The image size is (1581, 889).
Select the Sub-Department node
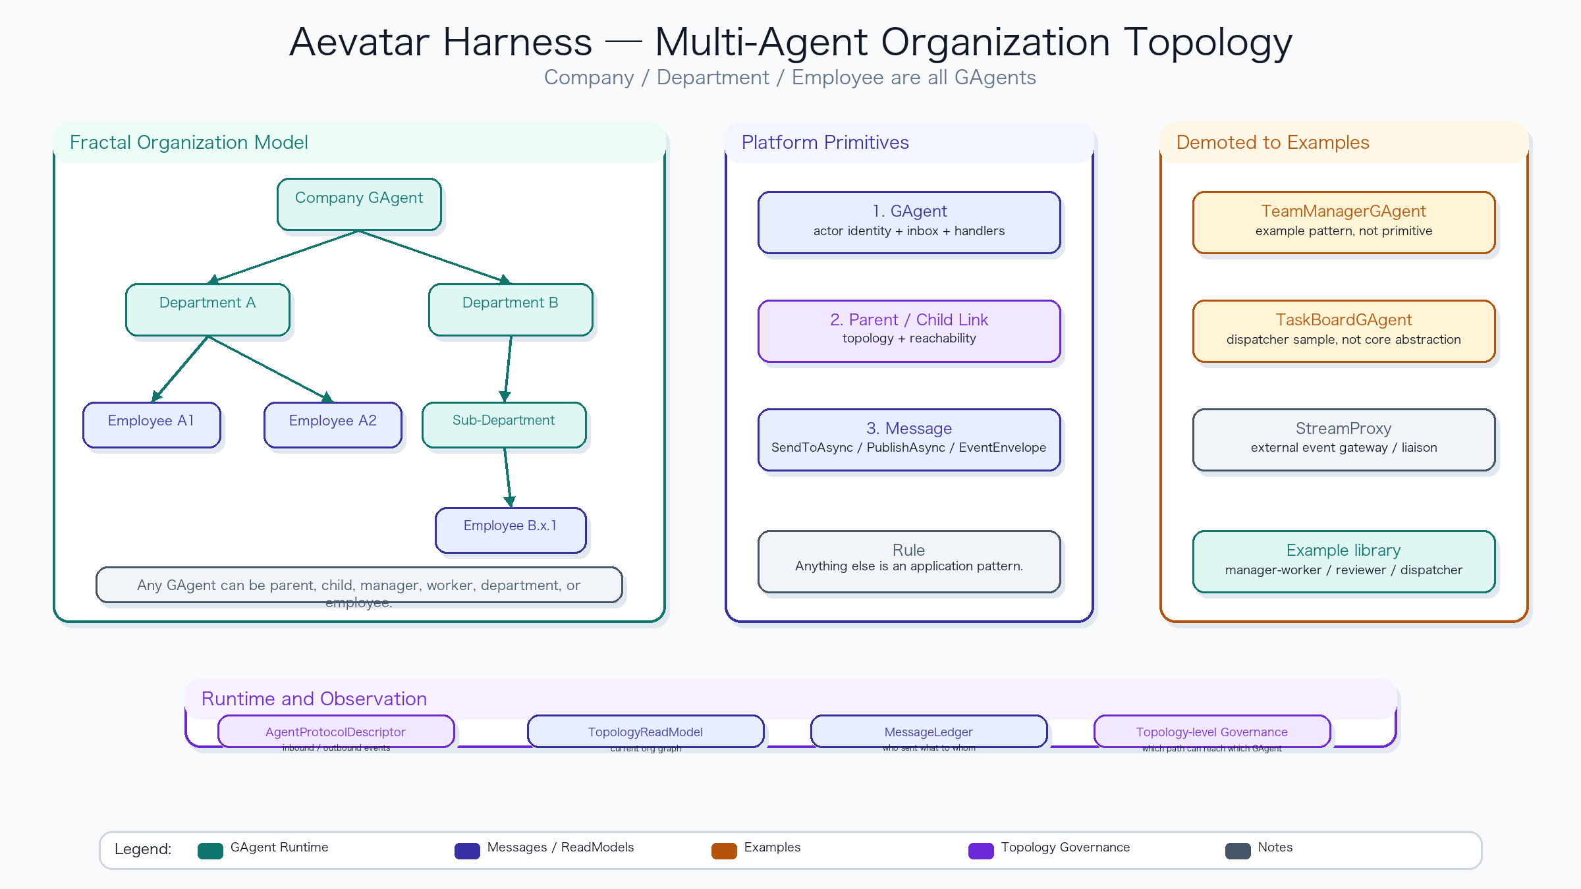(504, 425)
